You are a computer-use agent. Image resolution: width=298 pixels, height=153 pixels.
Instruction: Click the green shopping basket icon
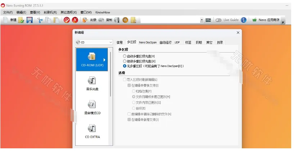254,20
